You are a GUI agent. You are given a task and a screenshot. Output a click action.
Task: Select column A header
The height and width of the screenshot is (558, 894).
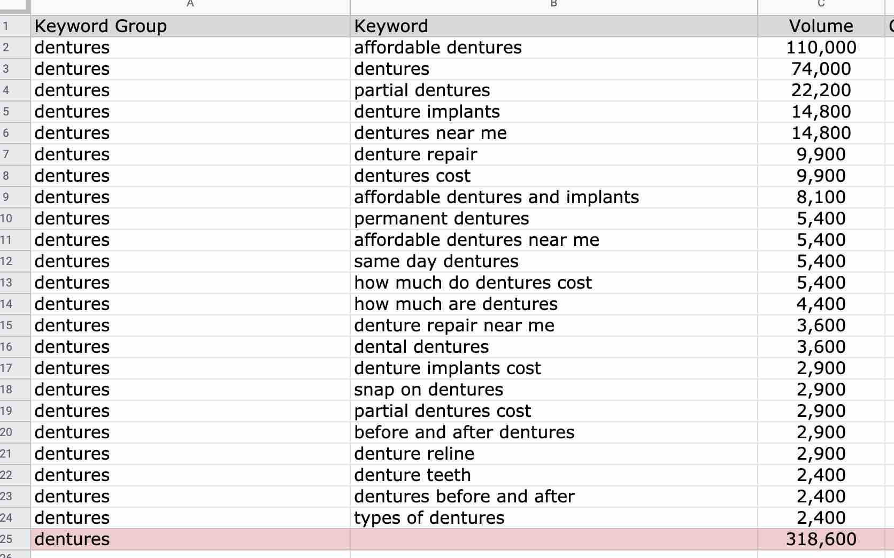[x=190, y=4]
